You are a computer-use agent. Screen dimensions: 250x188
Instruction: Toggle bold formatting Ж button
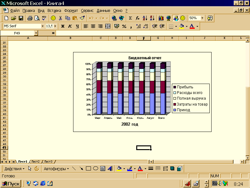tap(63, 26)
